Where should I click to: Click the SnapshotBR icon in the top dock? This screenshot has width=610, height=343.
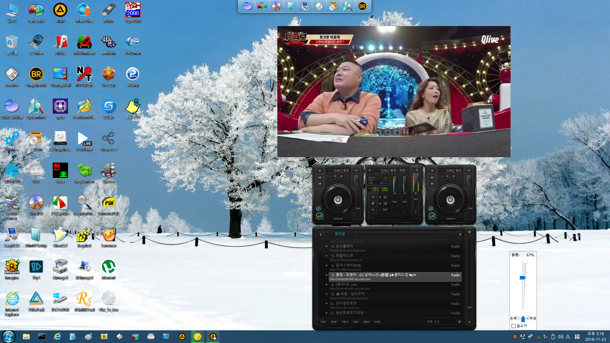(x=362, y=6)
